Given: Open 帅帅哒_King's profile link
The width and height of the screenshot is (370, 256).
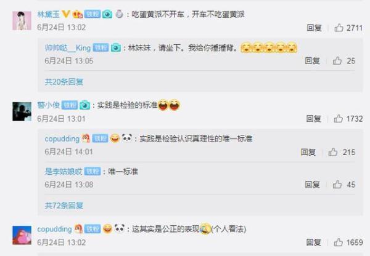Looking at the screenshot, I should pyautogui.click(x=68, y=48).
